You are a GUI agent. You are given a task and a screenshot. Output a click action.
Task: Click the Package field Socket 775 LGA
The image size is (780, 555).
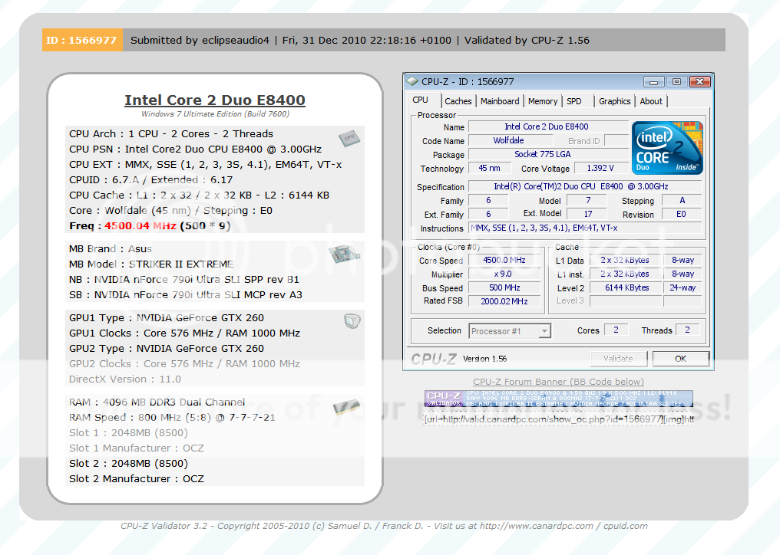(547, 155)
